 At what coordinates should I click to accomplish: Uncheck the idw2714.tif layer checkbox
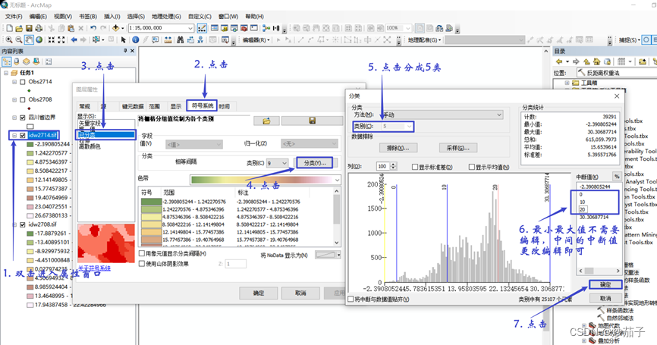tap(23, 135)
